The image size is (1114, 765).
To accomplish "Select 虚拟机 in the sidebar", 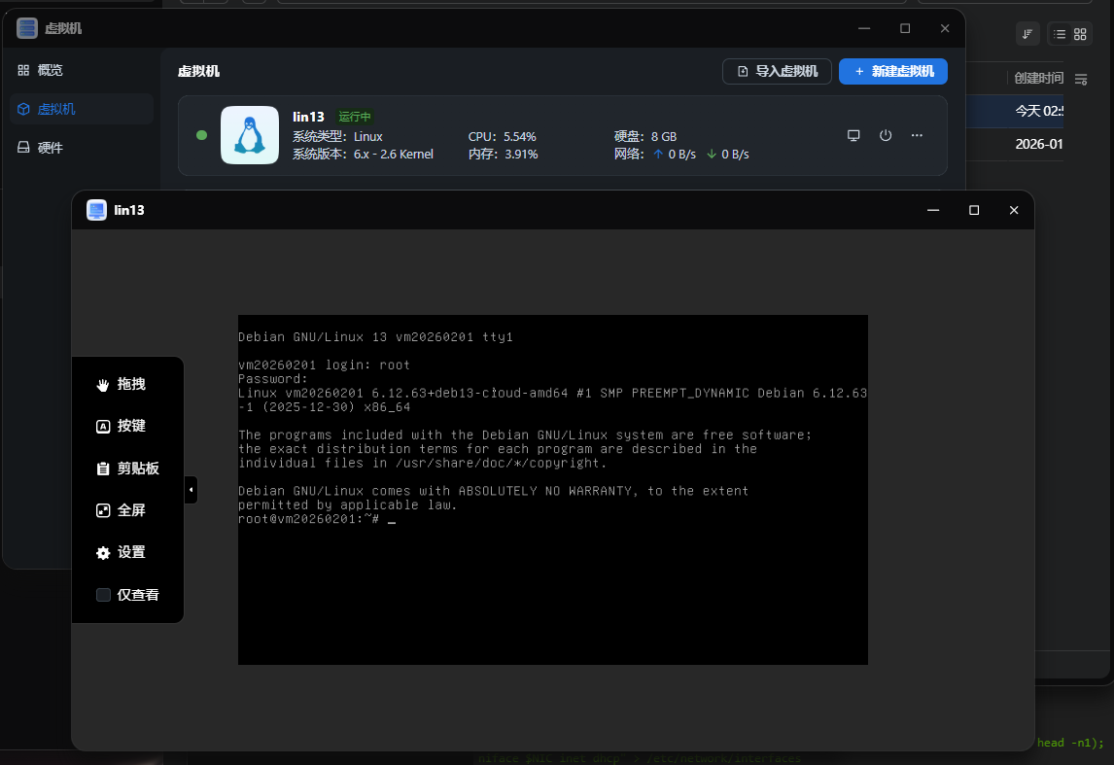I will click(x=55, y=109).
